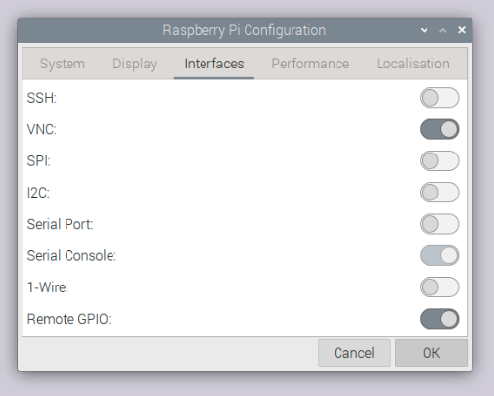Enable the SPI interface switch
Screen dimensions: 494x396
click(x=439, y=160)
